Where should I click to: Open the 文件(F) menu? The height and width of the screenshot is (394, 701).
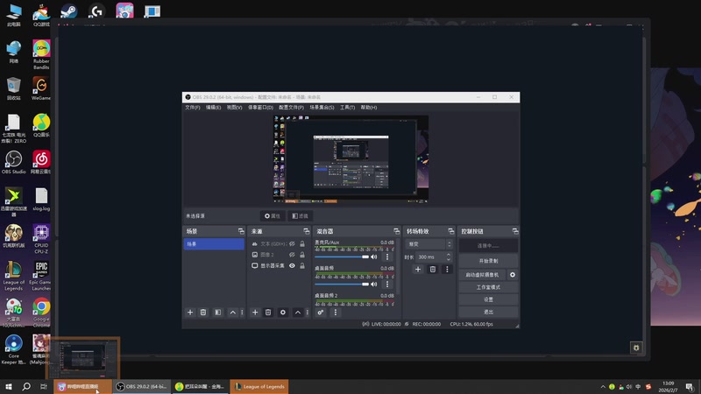click(192, 108)
